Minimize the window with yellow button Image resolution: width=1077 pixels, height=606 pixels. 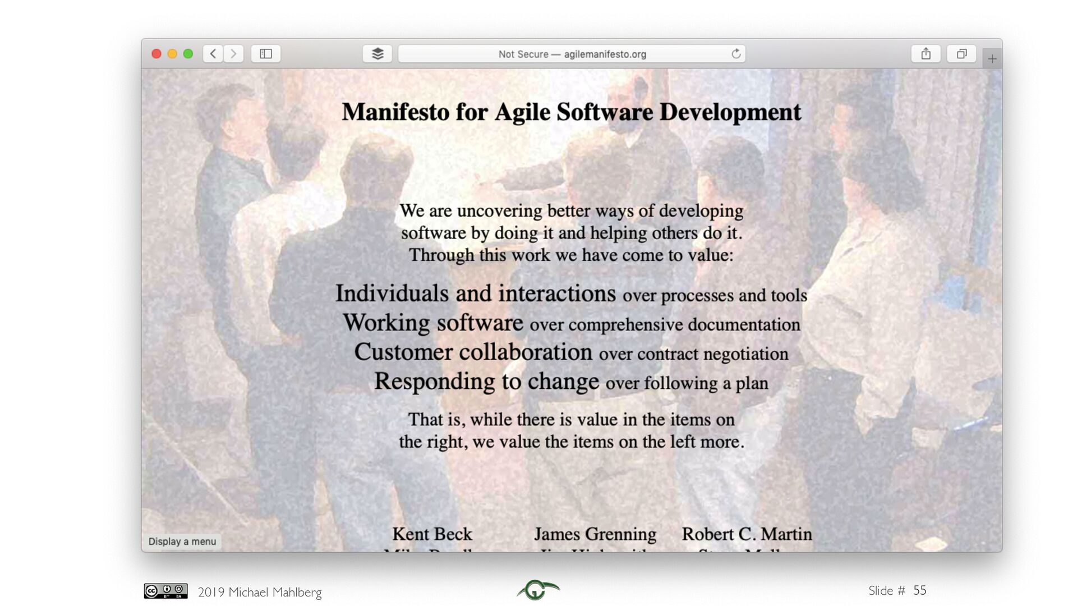click(172, 54)
